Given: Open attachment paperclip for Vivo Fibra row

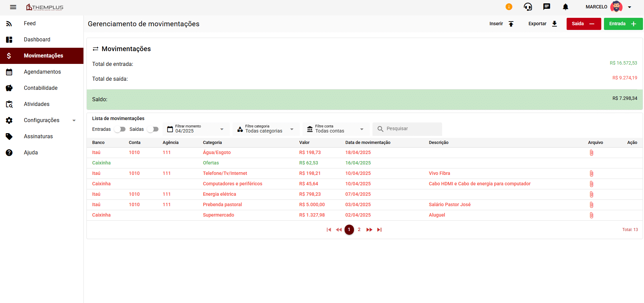Looking at the screenshot, I should 591,174.
